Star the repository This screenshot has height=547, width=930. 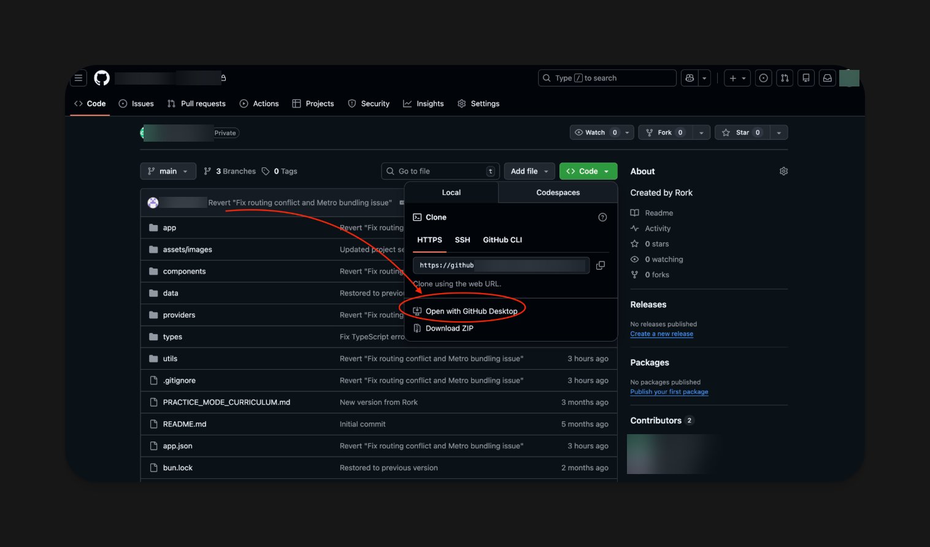[x=742, y=132]
